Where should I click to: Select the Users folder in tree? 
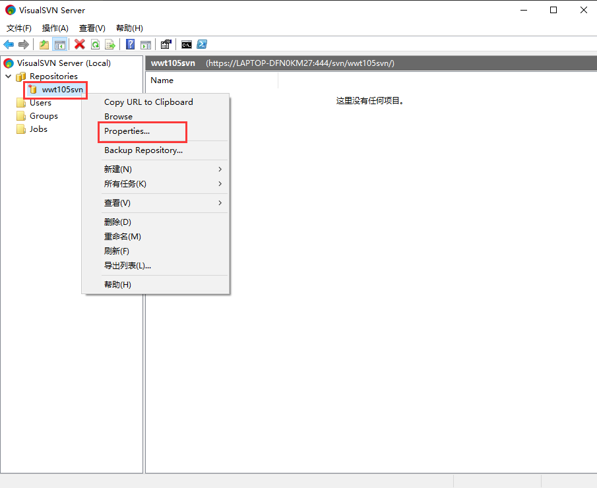click(40, 103)
